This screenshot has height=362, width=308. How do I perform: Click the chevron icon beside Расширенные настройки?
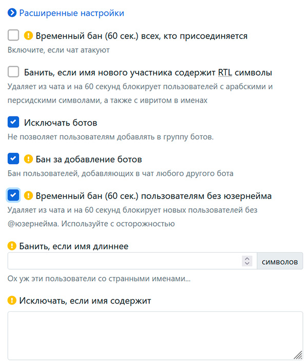pyautogui.click(x=11, y=13)
